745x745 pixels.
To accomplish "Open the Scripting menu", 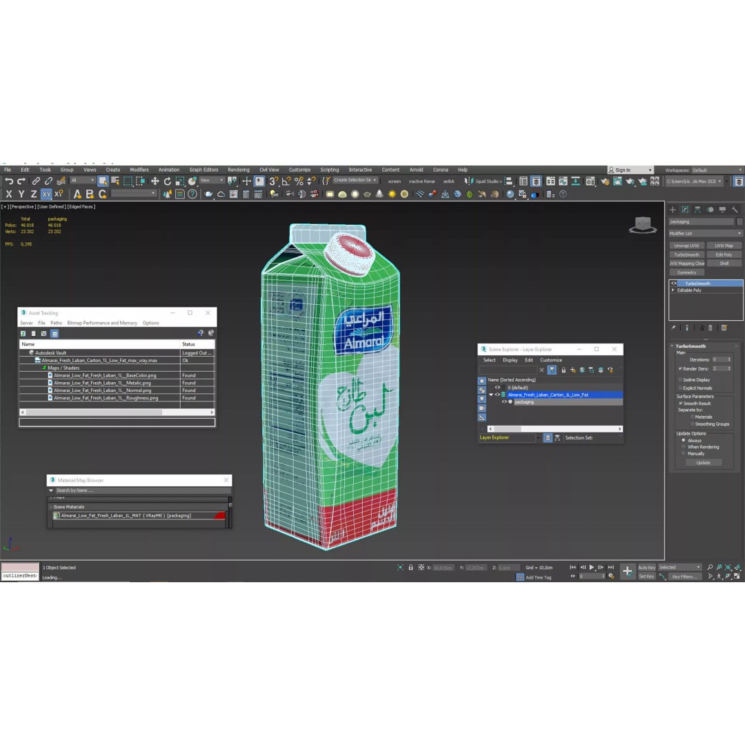I will (329, 170).
